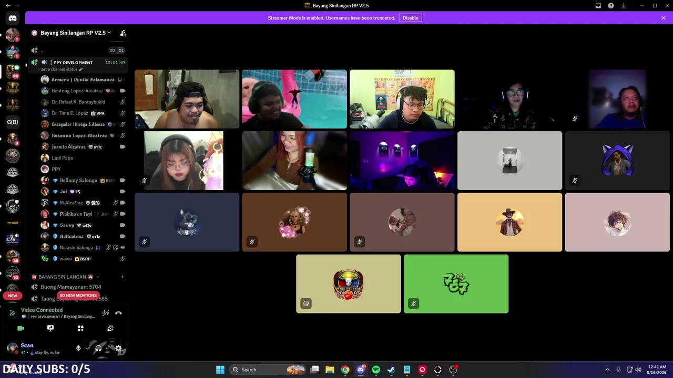This screenshot has width=673, height=378.
Task: Open Task View on the taskbar
Action: tap(314, 370)
